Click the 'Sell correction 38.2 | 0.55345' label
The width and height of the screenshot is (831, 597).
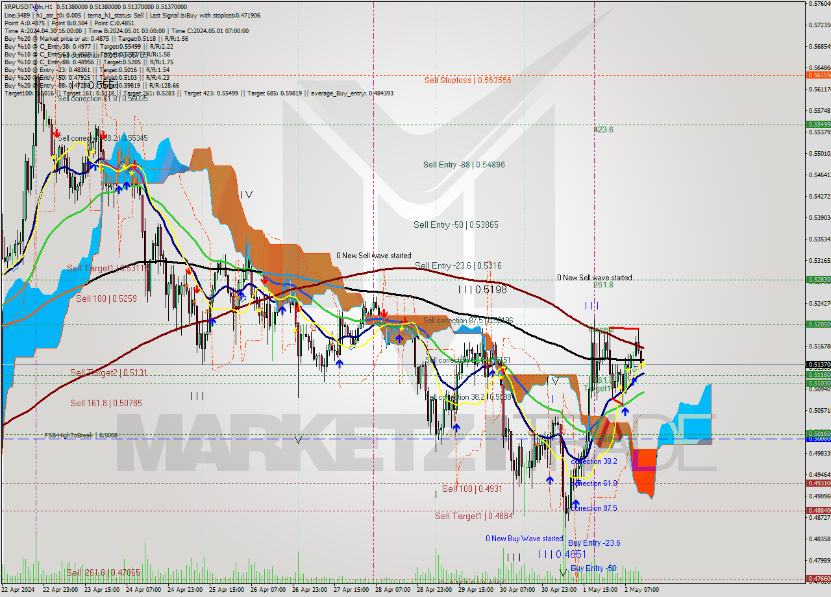[x=103, y=138]
